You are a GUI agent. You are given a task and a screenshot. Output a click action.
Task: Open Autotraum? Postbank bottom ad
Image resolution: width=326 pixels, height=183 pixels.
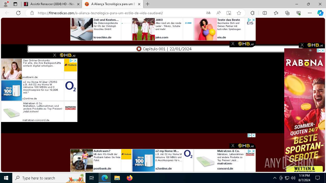click(101, 160)
